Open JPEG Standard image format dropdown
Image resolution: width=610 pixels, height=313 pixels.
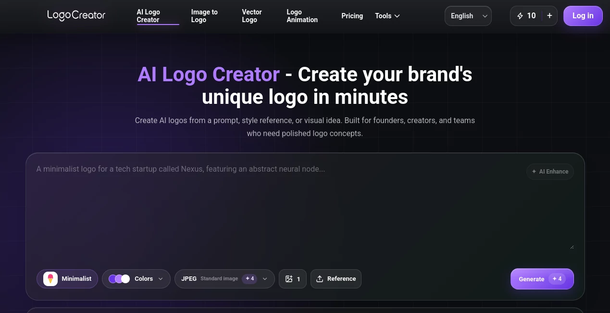click(x=224, y=279)
